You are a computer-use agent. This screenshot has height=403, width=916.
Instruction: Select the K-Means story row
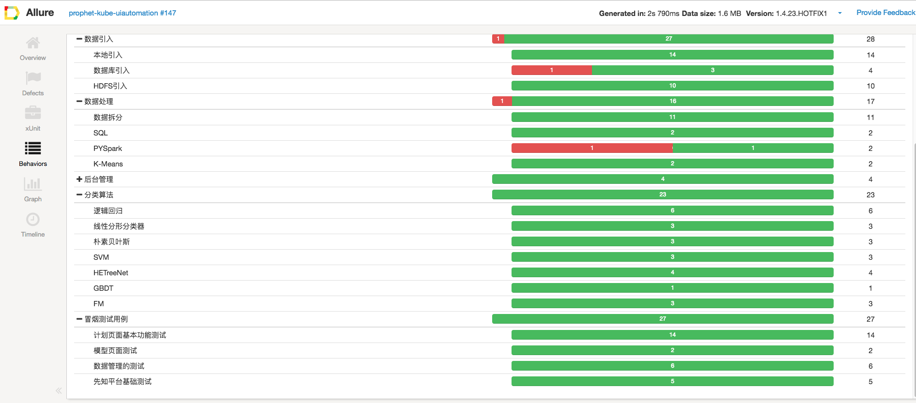point(108,164)
